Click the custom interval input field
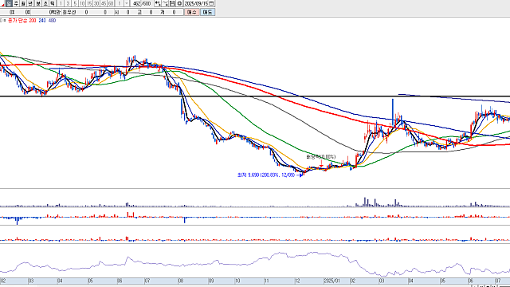This screenshot has width=510, height=287. pyautogui.click(x=120, y=3)
